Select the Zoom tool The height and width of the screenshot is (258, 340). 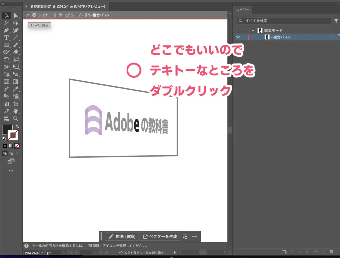15,118
